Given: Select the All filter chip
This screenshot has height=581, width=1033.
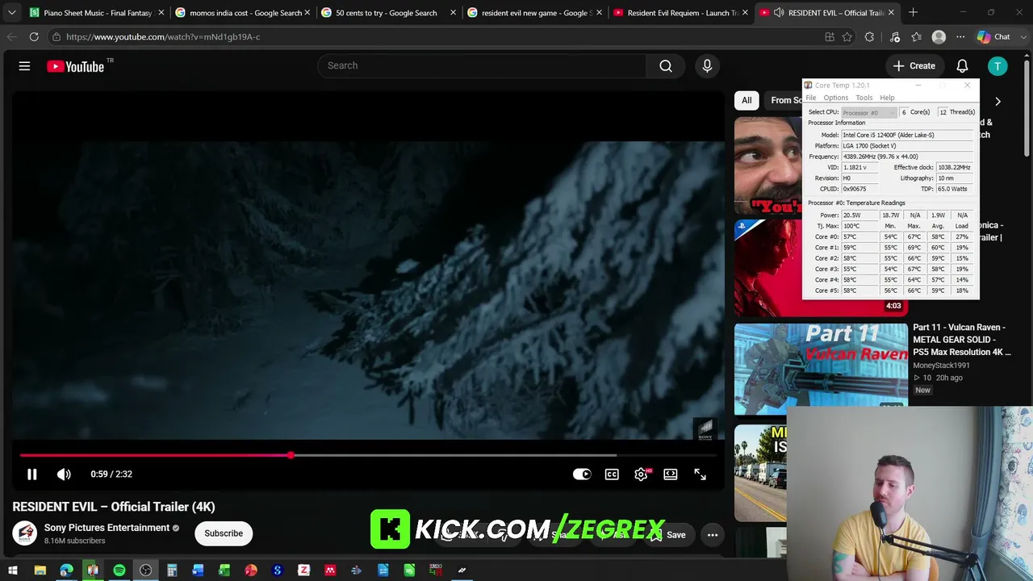Looking at the screenshot, I should 747,101.
